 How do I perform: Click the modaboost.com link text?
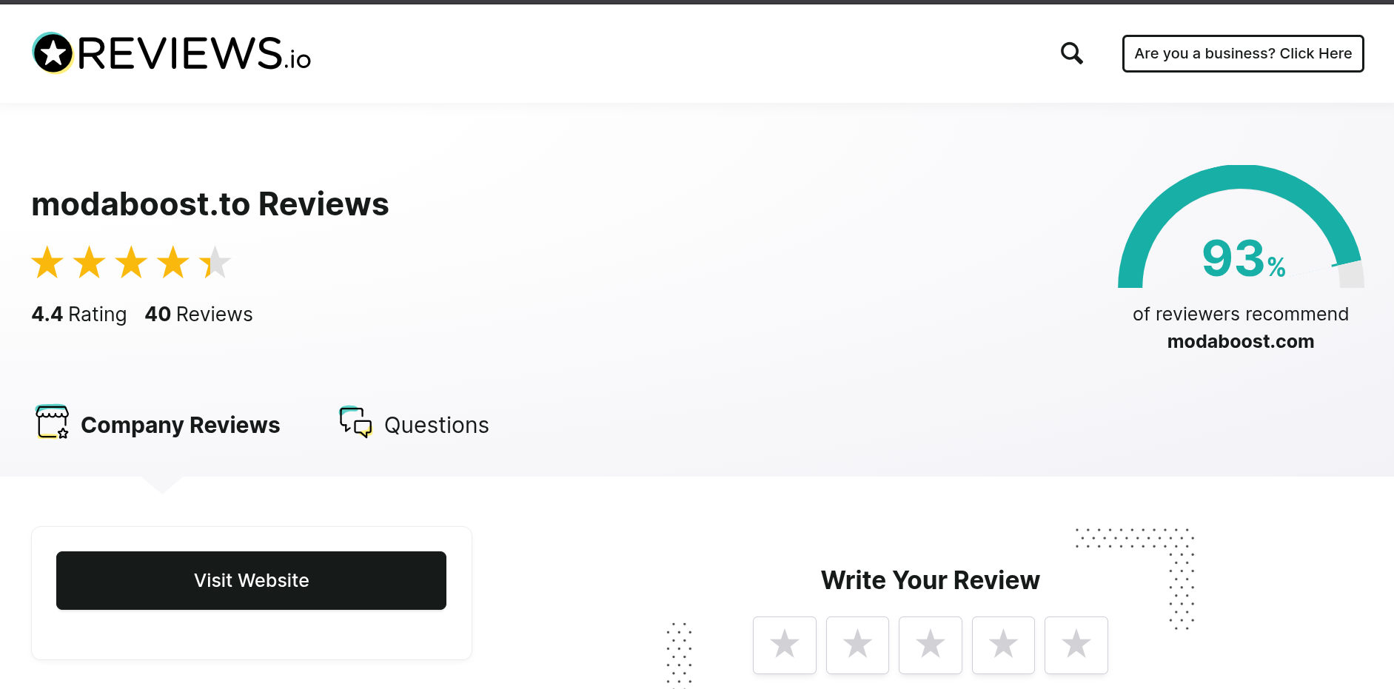click(1240, 341)
